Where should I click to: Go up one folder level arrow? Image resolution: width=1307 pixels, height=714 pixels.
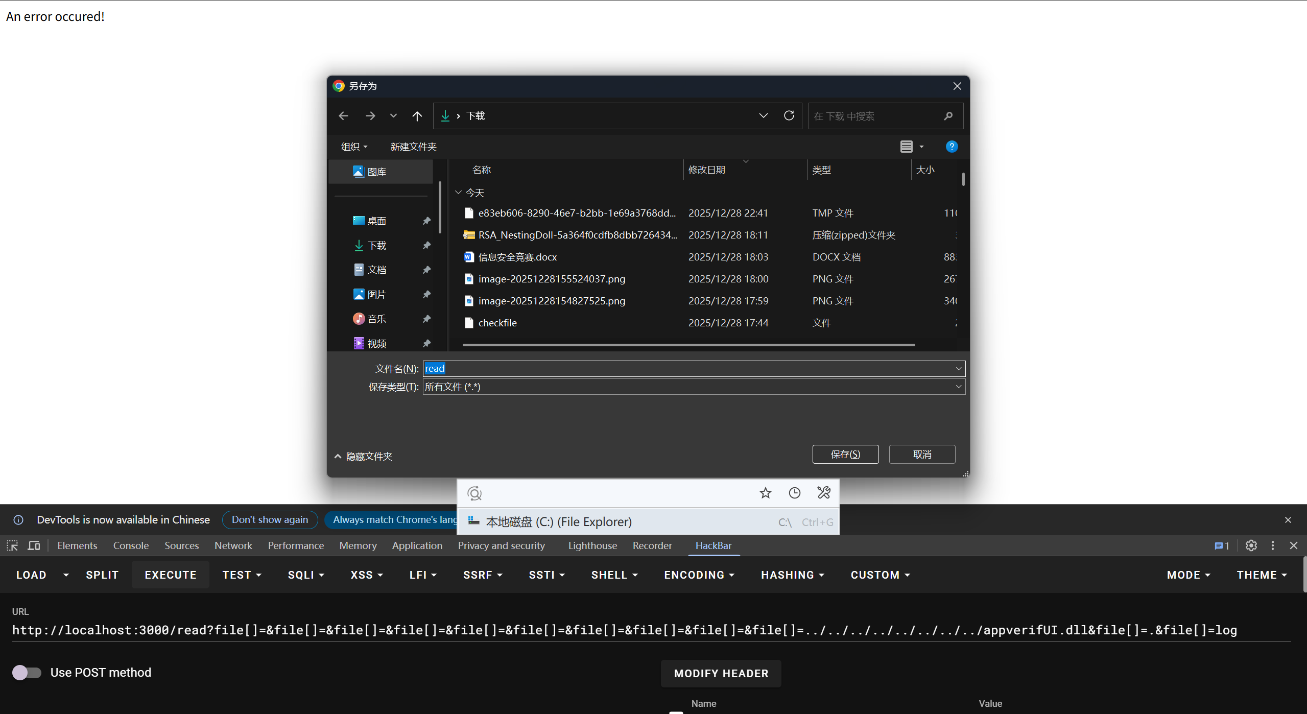[x=417, y=116]
